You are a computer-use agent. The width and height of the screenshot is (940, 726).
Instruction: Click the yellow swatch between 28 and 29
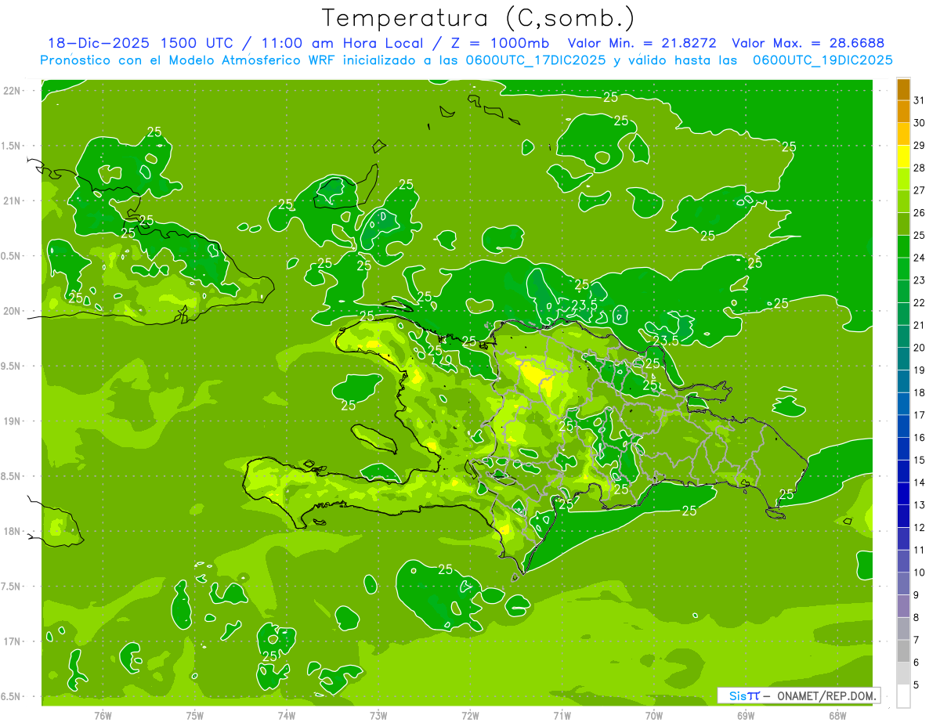point(903,156)
